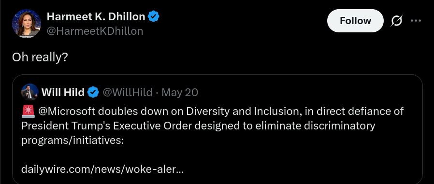Screen dimensions: 434x184
Task: Open the @Microsoft mention
Action: [x=67, y=111]
